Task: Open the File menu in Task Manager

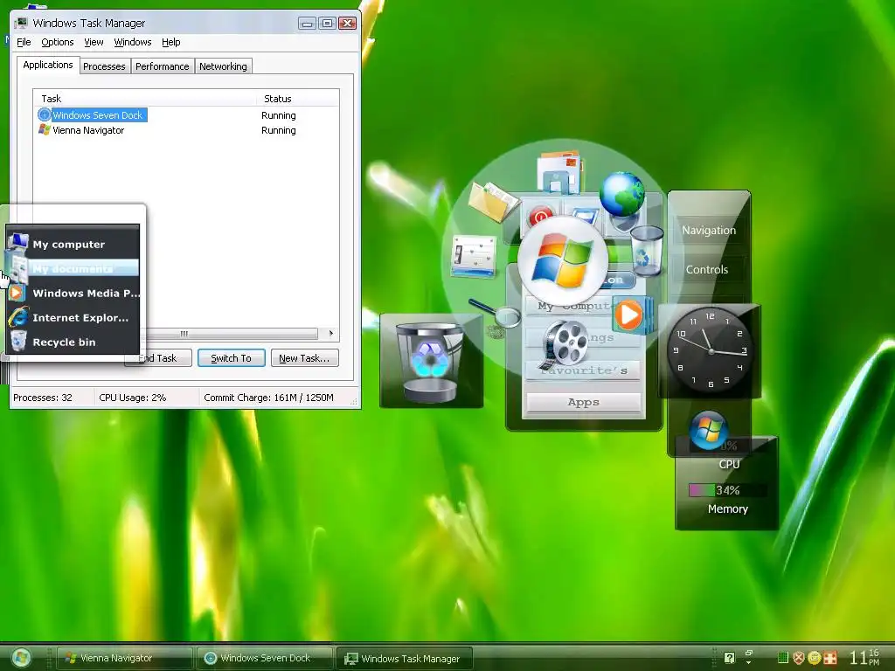Action: click(x=24, y=42)
